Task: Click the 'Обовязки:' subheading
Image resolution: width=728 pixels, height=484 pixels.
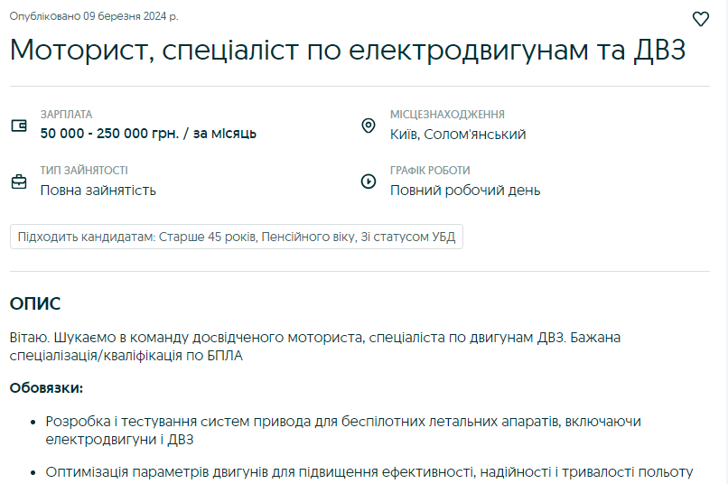Action: (46, 388)
